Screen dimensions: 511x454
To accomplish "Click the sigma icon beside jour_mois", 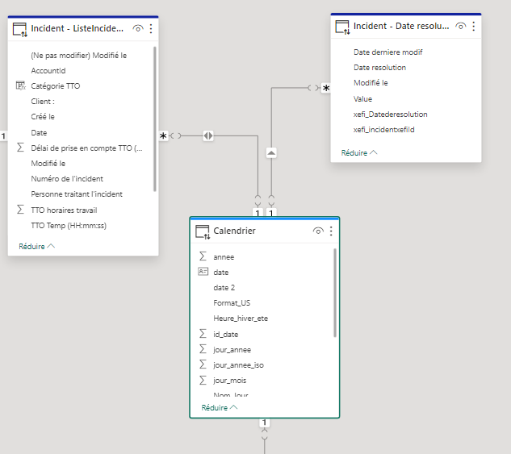I will pyautogui.click(x=203, y=380).
